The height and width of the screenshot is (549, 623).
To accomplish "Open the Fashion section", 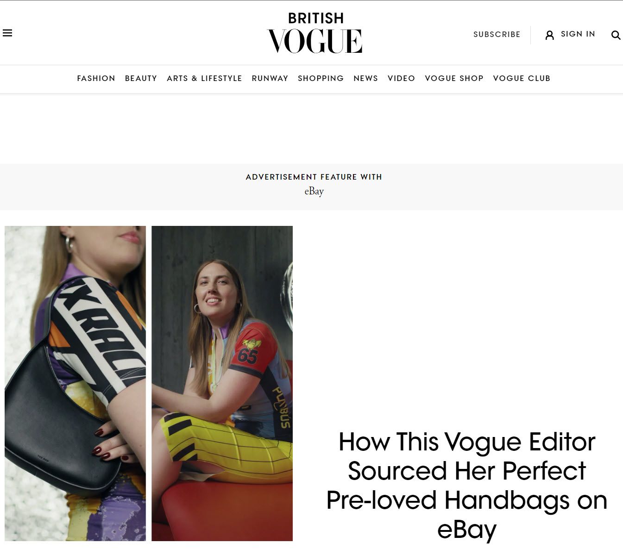I will click(x=96, y=78).
